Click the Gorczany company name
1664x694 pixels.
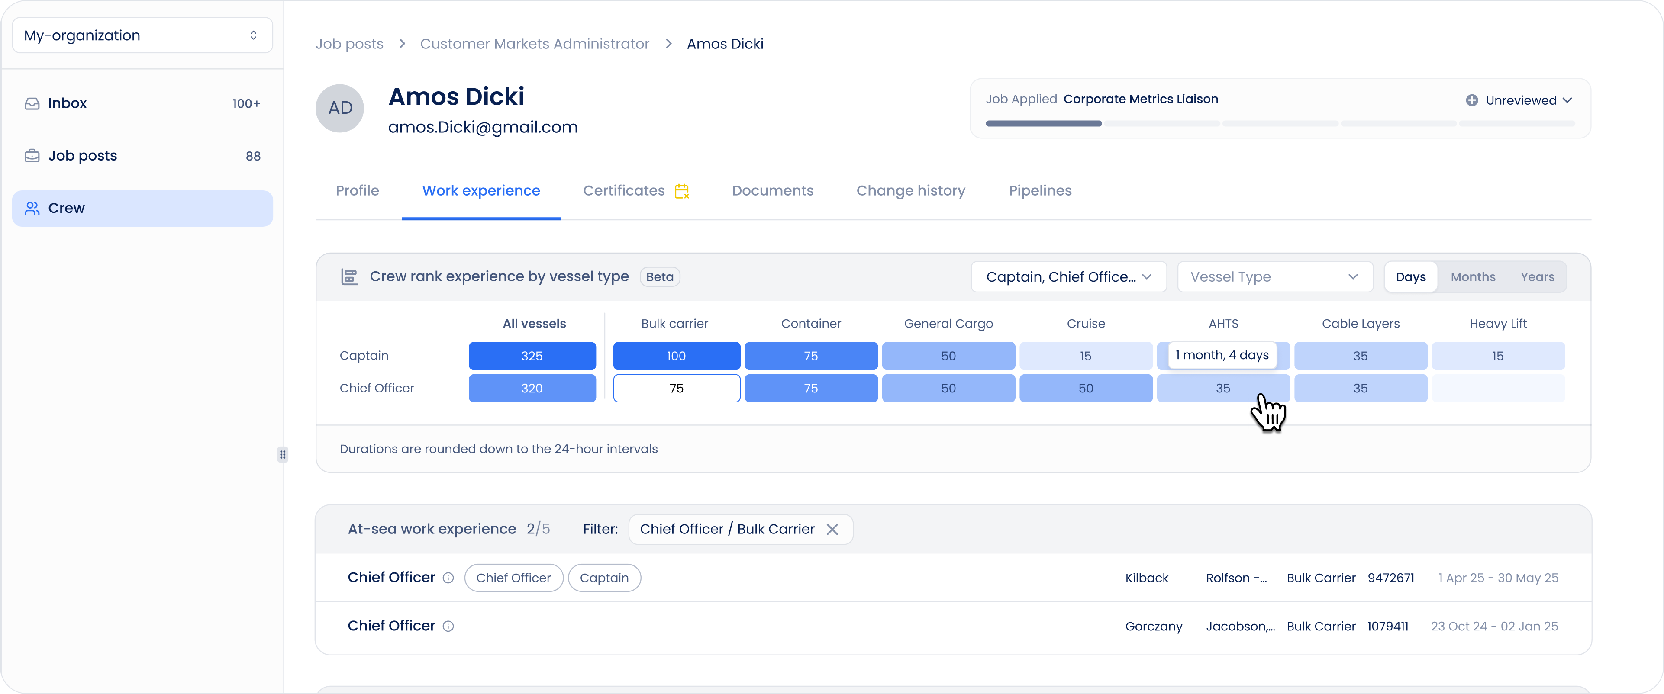coord(1154,626)
